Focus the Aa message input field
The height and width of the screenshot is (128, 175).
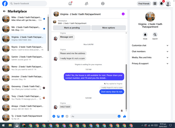coord(94,116)
